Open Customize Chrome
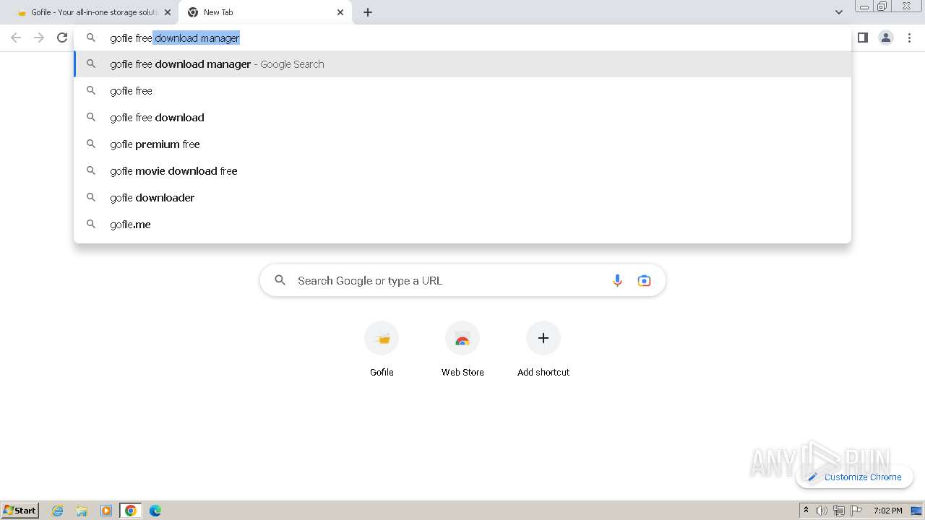Image resolution: width=925 pixels, height=520 pixels. tap(855, 477)
